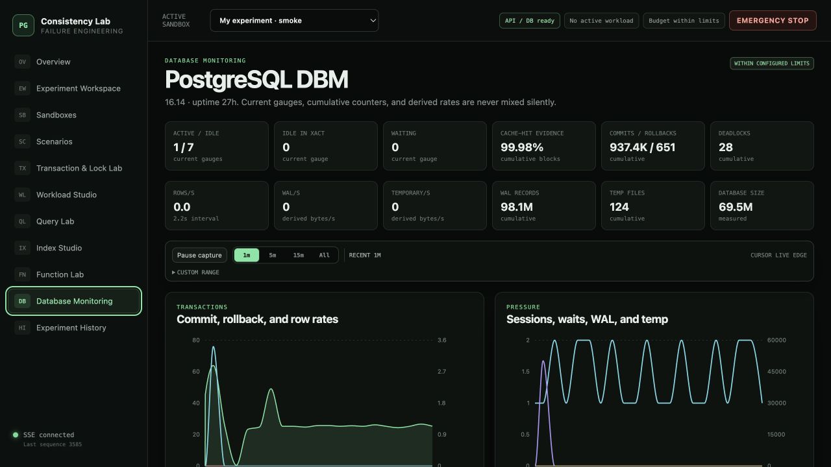This screenshot has height=467, width=831.
Task: Click the Commit, rollback, and row rates title
Action: [x=257, y=319]
